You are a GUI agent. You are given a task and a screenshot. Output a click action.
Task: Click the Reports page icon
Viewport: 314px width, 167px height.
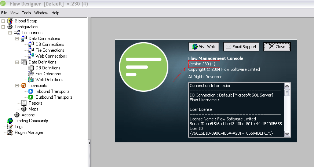(x=24, y=103)
